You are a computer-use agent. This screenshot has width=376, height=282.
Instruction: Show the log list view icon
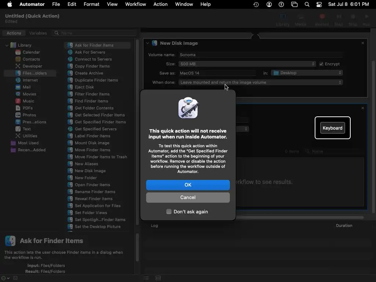click(146, 278)
